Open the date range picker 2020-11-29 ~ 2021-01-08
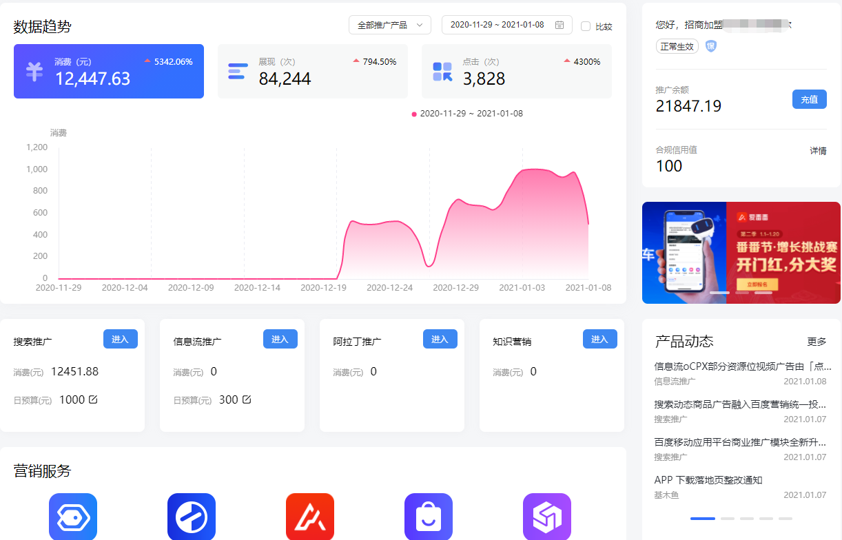 (497, 25)
